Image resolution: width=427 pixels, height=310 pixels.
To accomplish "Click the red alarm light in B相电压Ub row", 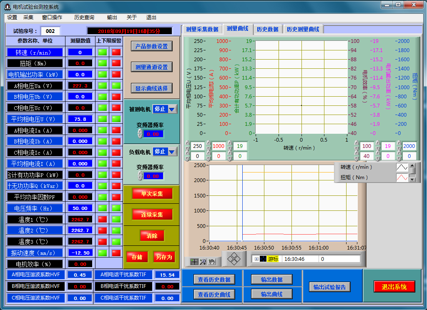I will (116, 97).
